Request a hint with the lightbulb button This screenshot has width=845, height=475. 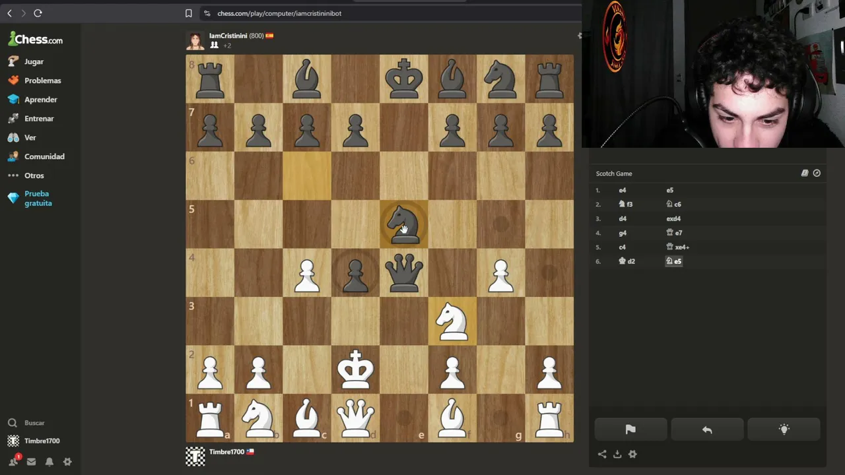tap(784, 429)
